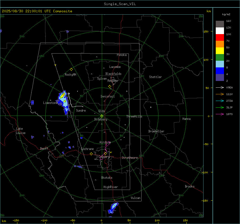
Task: Select the Blackfalds label
Action: [113, 74]
